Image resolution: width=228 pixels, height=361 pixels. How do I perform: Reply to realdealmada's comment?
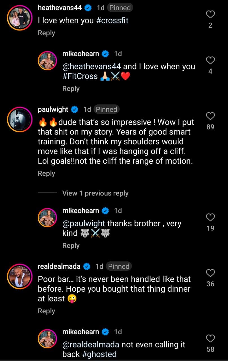coord(46,311)
